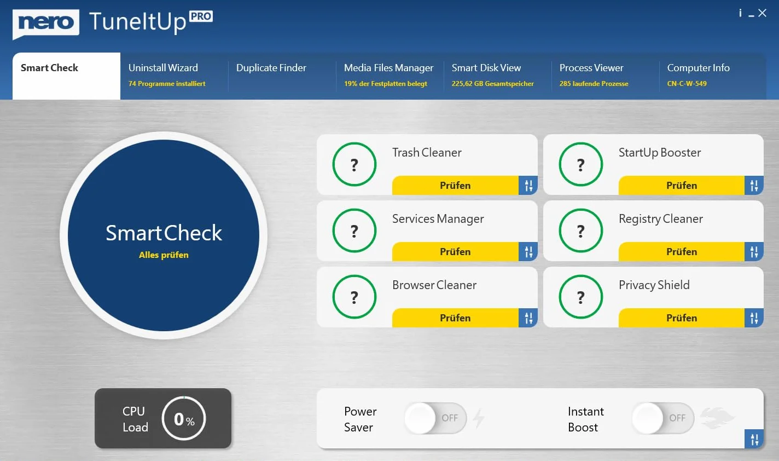
Task: Open the info (i) icon in title bar
Action: pyautogui.click(x=740, y=13)
